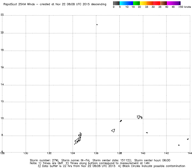Click the small island mark near 143E 7N
Screen dimensions: 192x168
[179, 145]
